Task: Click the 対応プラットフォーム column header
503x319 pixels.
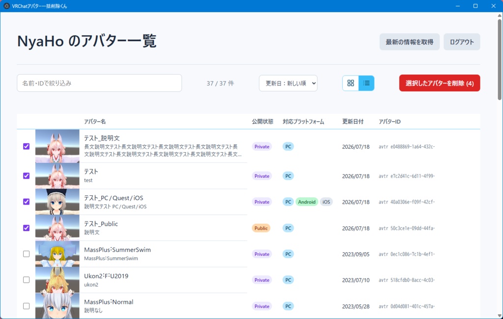Action: (x=303, y=122)
